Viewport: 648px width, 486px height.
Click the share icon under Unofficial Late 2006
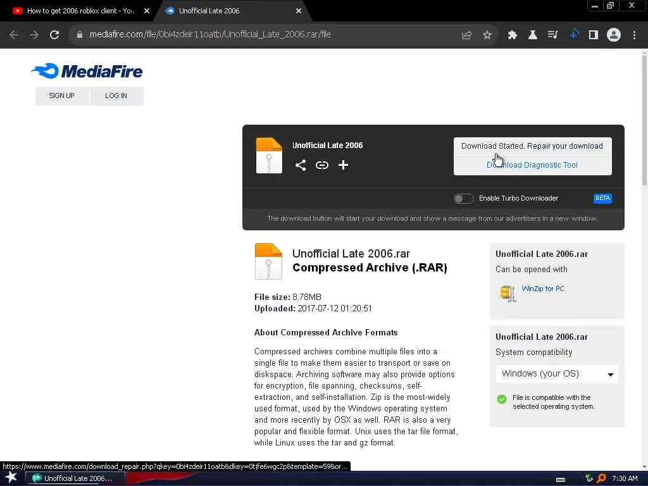tap(301, 165)
